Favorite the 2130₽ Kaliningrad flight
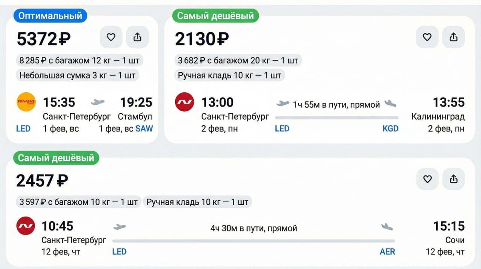Image resolution: width=481 pixels, height=269 pixels. pos(427,37)
